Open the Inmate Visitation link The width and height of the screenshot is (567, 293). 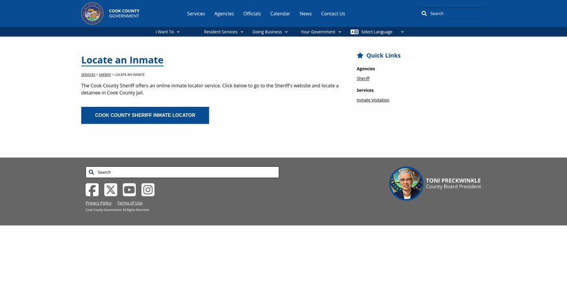click(x=373, y=100)
